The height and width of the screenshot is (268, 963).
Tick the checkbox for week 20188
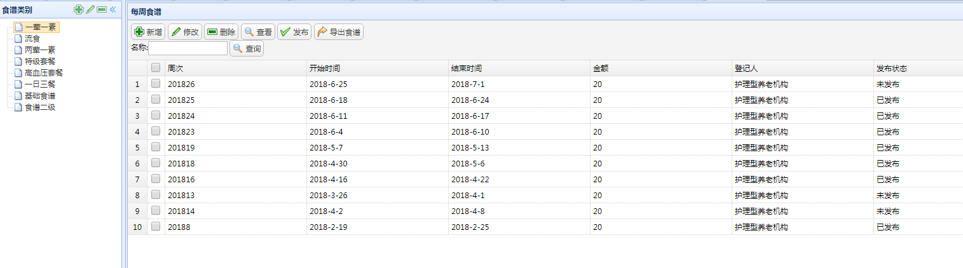point(156,227)
